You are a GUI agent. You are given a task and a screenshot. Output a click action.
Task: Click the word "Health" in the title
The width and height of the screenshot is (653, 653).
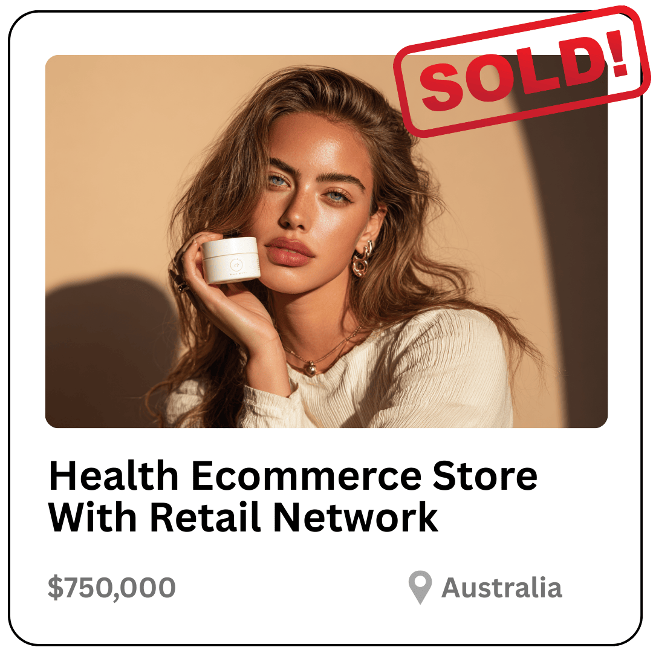(x=114, y=475)
